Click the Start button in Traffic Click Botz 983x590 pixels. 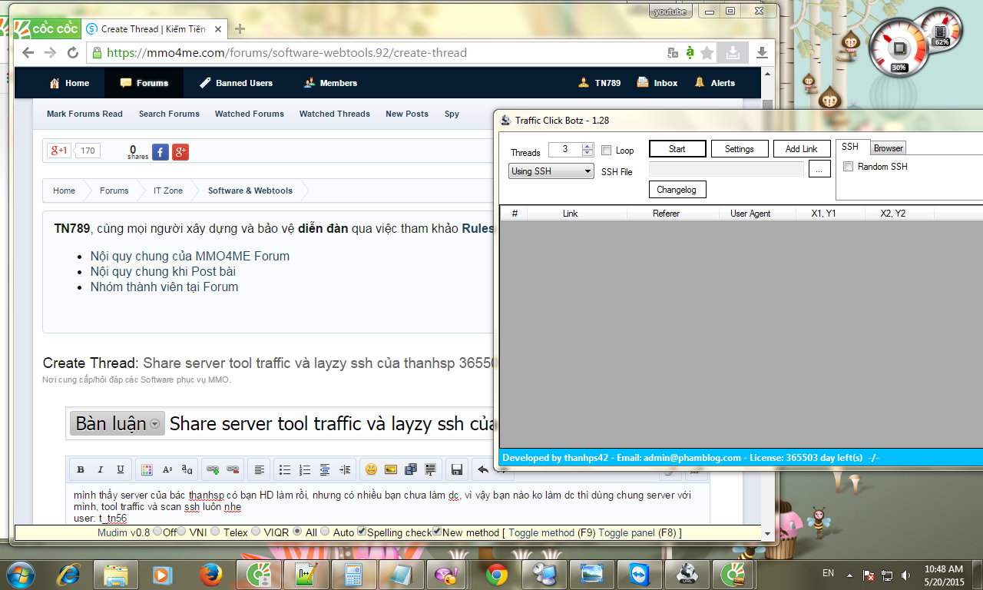point(677,149)
